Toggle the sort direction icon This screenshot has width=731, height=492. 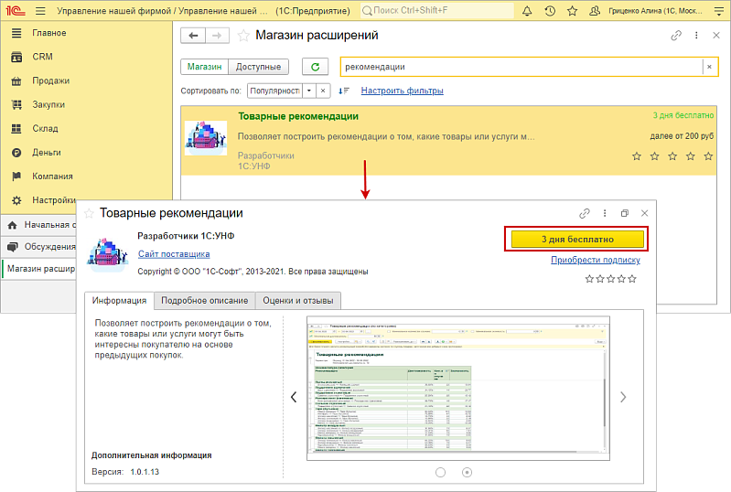[344, 91]
